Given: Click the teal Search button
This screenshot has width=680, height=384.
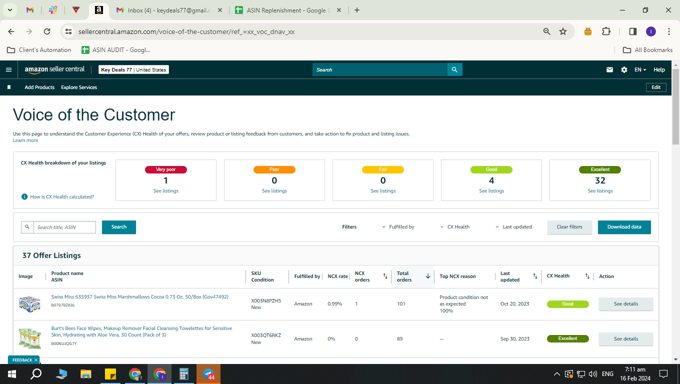Looking at the screenshot, I should (x=119, y=227).
